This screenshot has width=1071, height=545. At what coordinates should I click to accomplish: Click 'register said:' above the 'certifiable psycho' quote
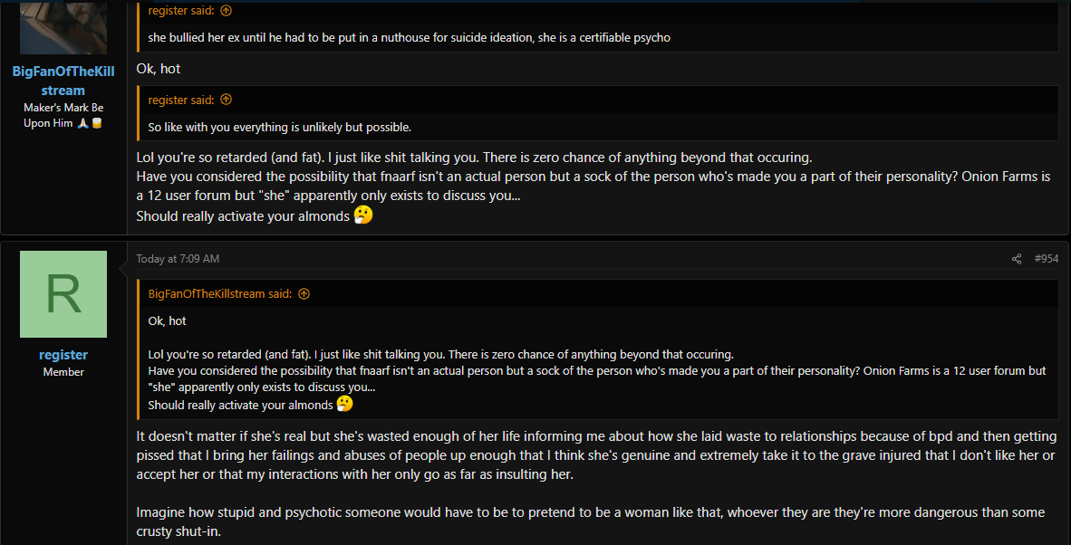click(x=181, y=10)
